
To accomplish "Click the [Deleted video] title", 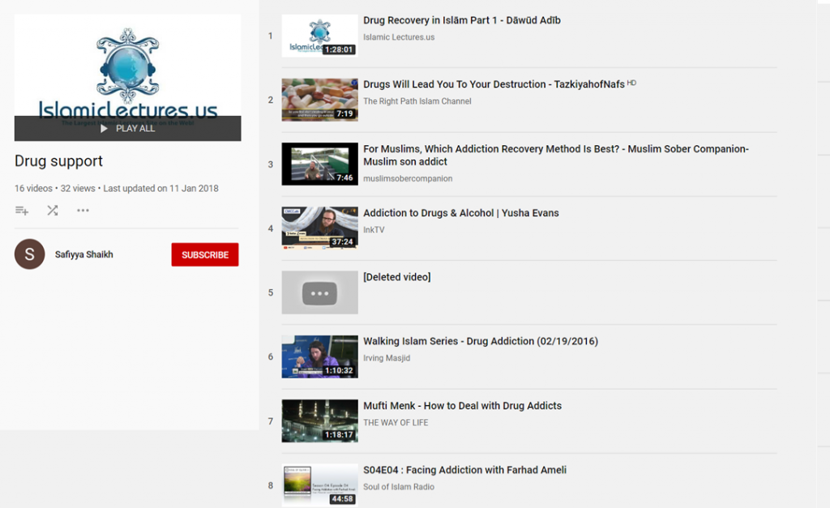I will point(397,277).
